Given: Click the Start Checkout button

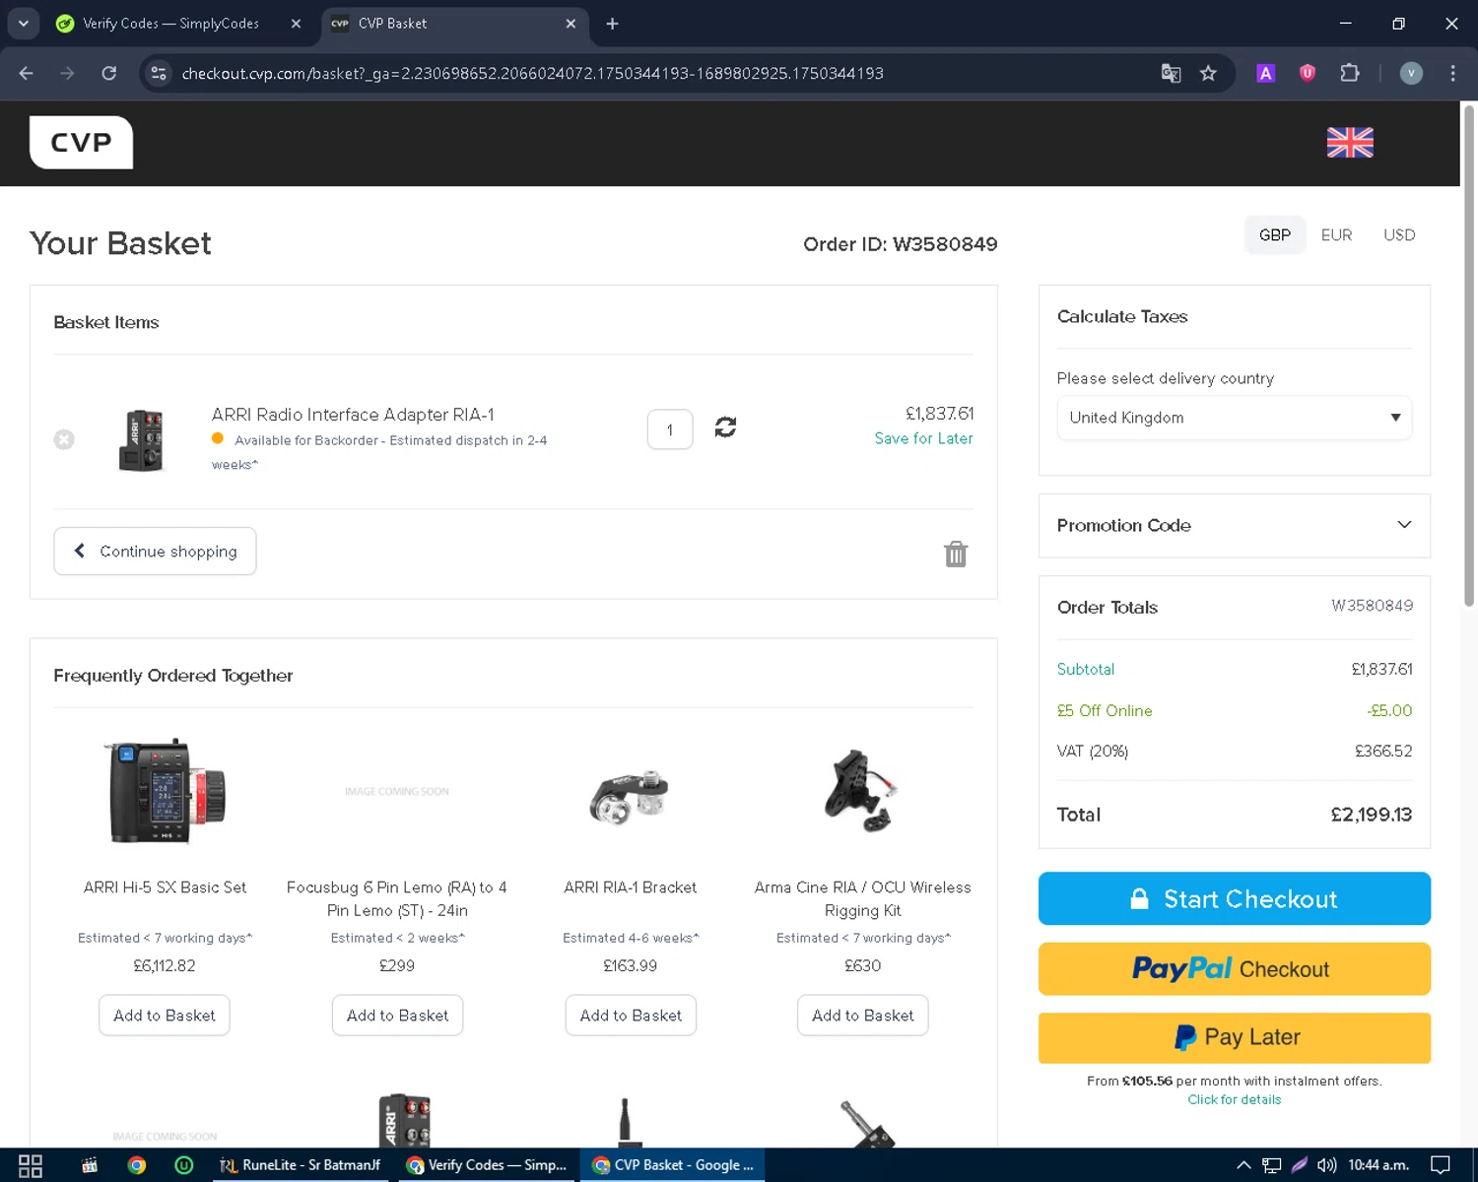Looking at the screenshot, I should [x=1234, y=898].
